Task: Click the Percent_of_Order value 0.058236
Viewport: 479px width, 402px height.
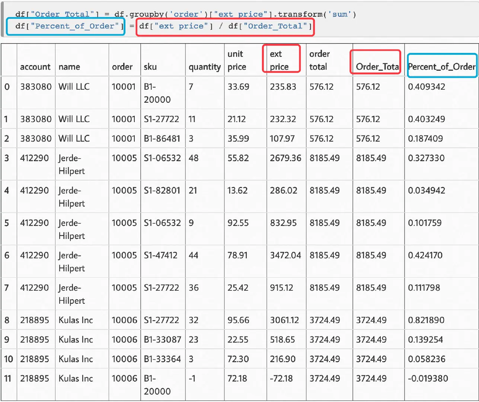Action: 427,359
